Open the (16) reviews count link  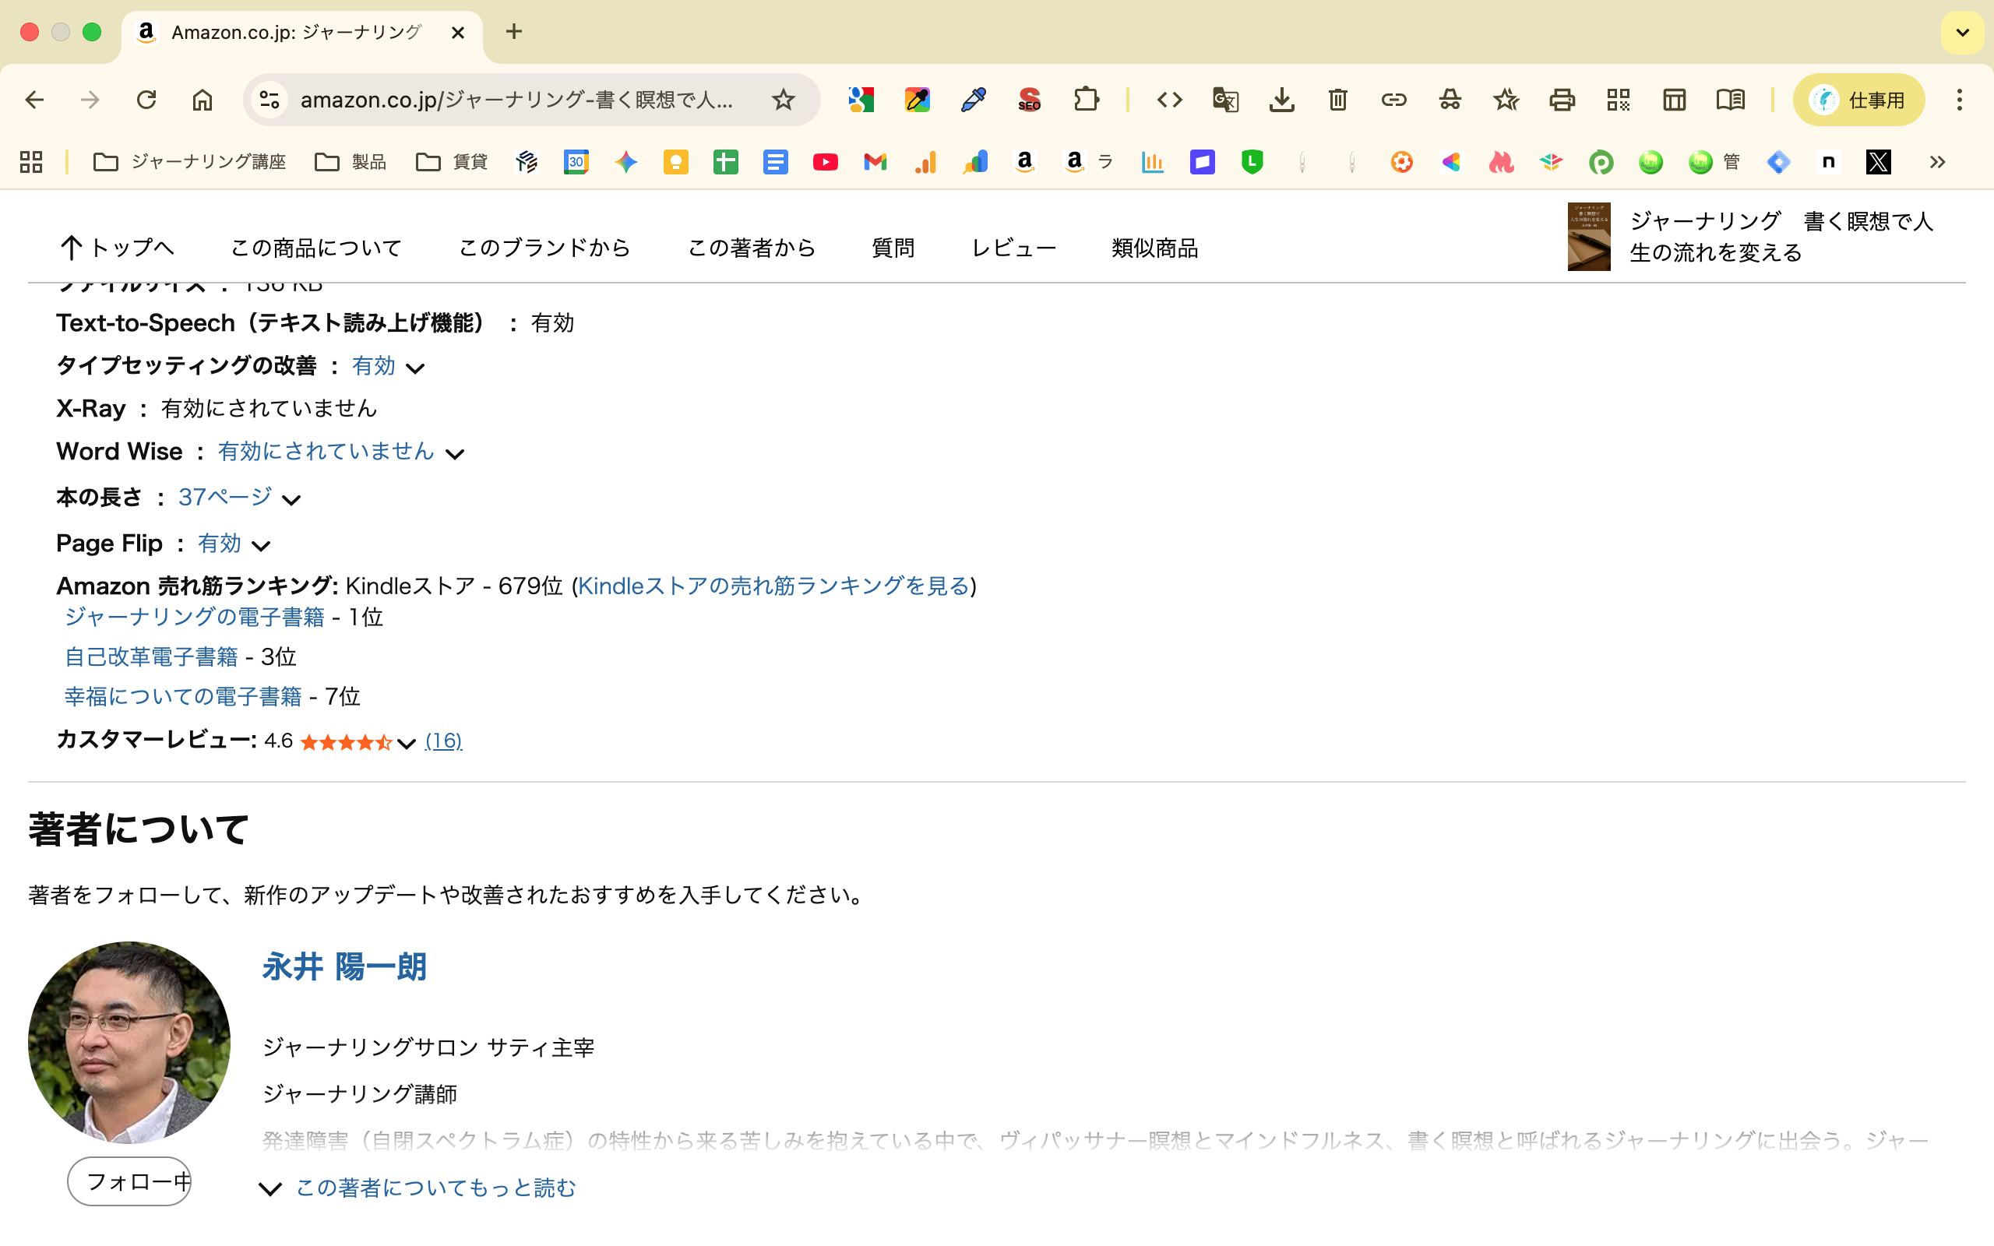coord(443,741)
